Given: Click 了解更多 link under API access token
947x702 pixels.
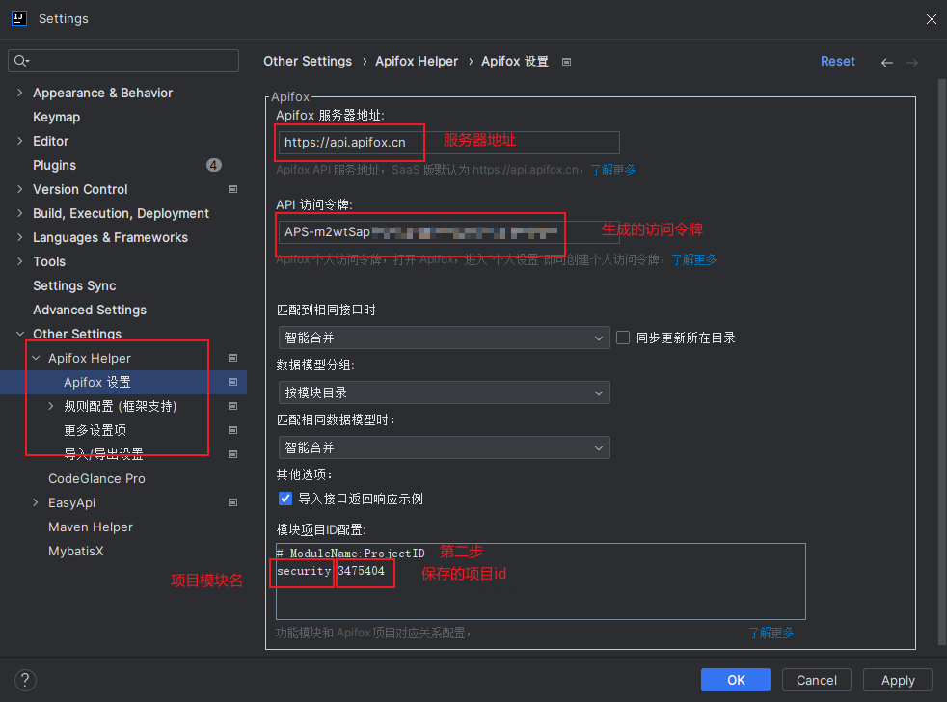Looking at the screenshot, I should [694, 259].
